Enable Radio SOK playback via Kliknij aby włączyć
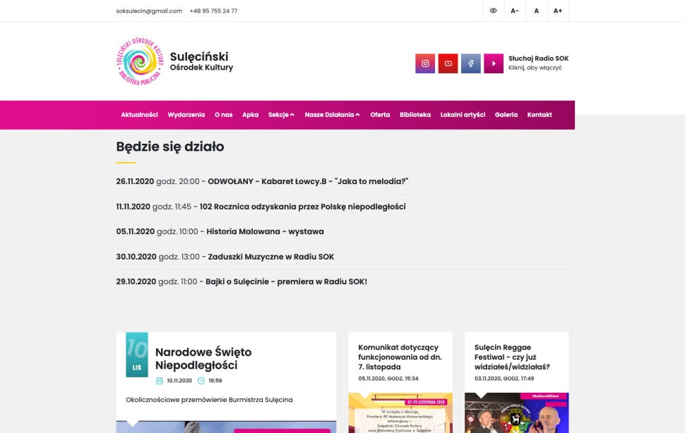685x433 pixels. [x=537, y=66]
